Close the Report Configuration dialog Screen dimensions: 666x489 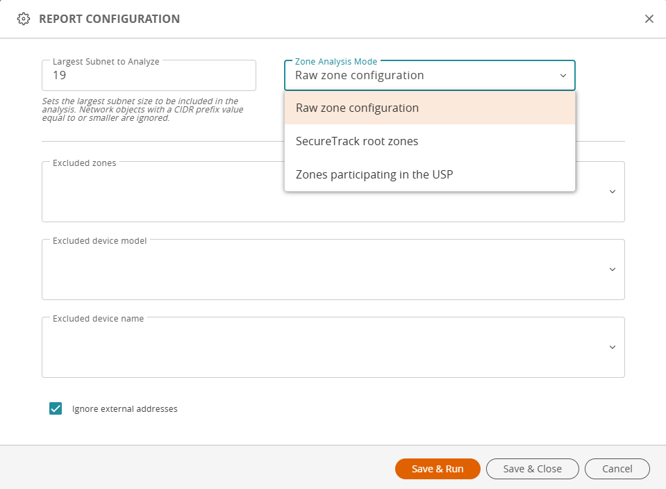pyautogui.click(x=649, y=19)
